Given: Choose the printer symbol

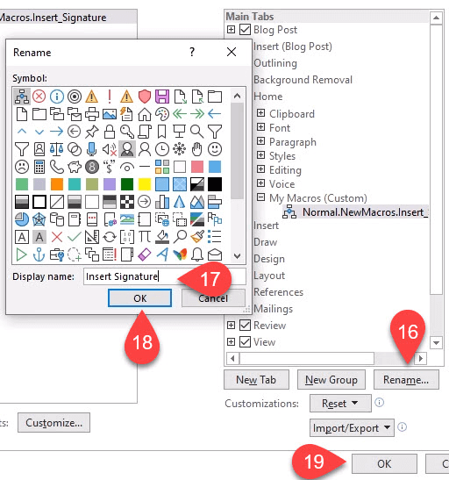Looking at the screenshot, I should 92,114.
